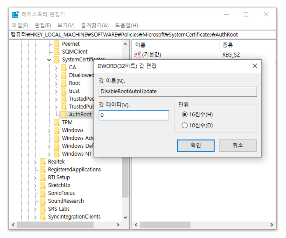Cancel the dialog with 취소 button
The height and width of the screenshot is (238, 286).
238,145
